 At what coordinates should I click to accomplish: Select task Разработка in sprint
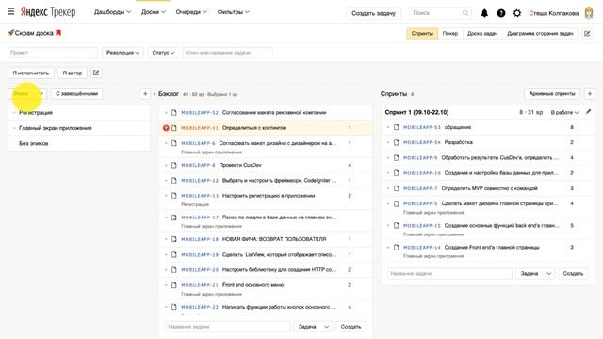pos(459,142)
